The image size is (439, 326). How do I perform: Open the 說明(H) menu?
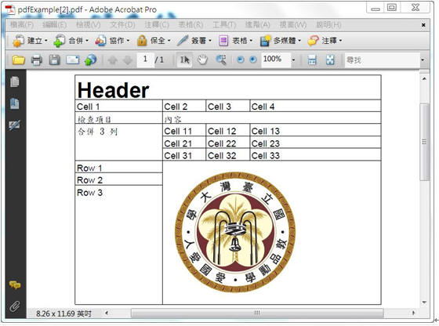(x=328, y=25)
